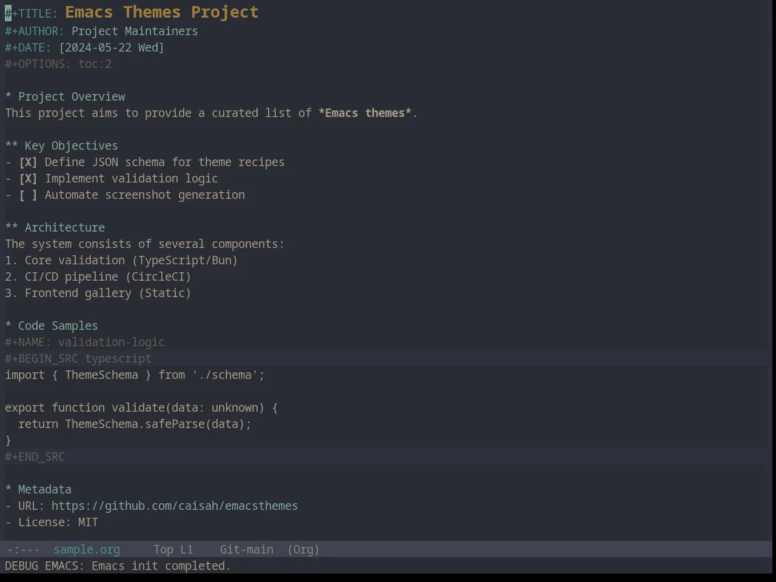The width and height of the screenshot is (776, 582).
Task: Check the empty box for Automate screenshot generation
Action: point(28,195)
